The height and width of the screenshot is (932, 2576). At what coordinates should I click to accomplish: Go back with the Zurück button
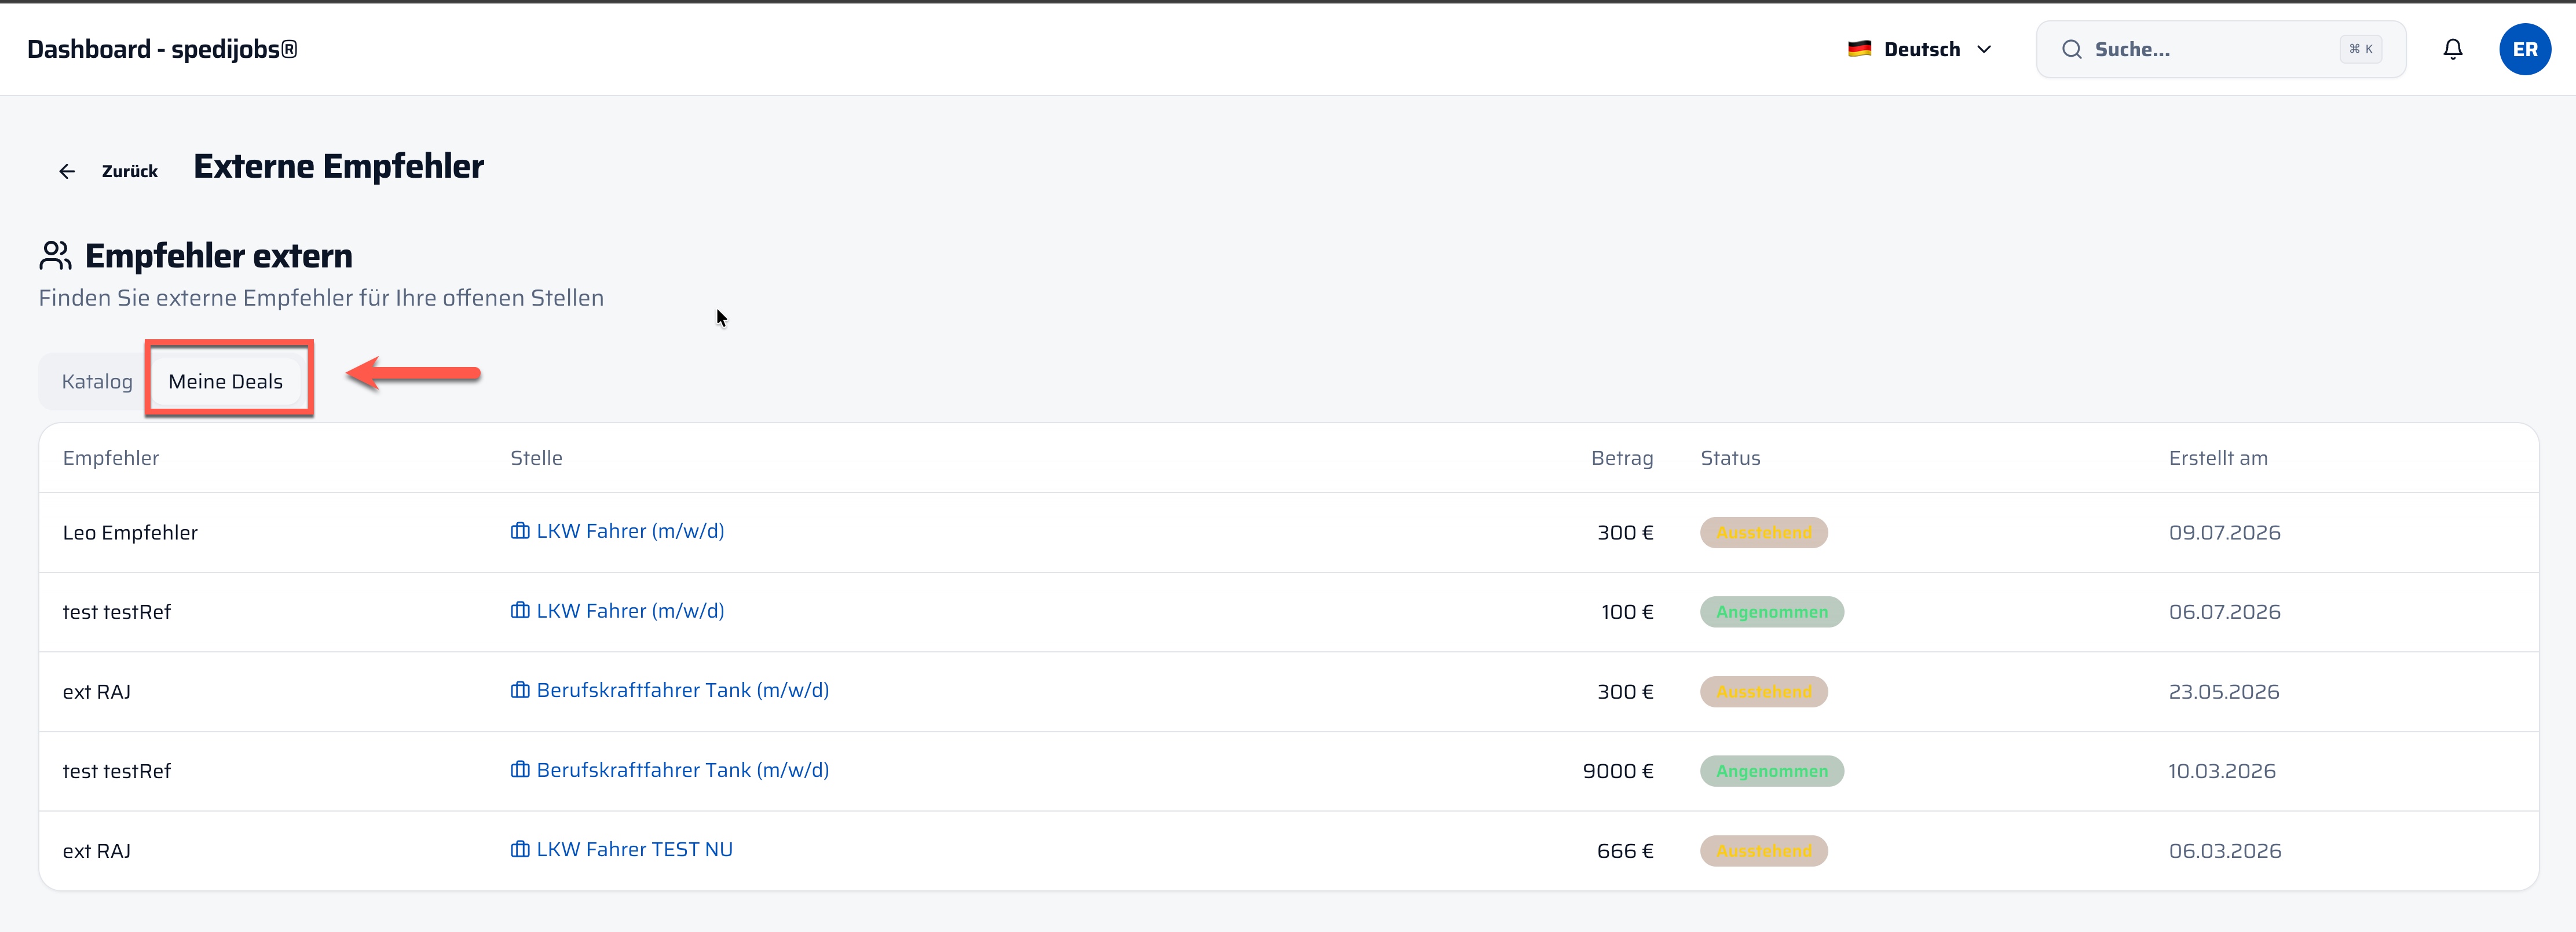(108, 171)
